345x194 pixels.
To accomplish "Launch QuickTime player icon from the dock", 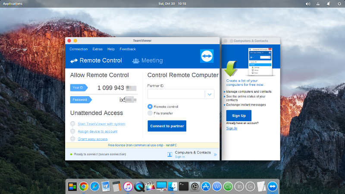I will tap(139, 187).
